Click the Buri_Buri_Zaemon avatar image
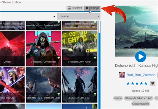This screenshot has height=109, width=158. click(122, 75)
